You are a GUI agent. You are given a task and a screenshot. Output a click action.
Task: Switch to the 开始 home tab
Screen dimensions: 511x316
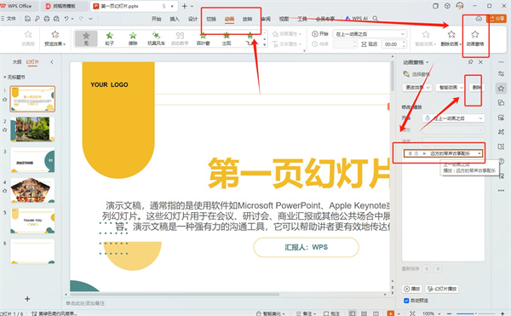[x=157, y=19]
